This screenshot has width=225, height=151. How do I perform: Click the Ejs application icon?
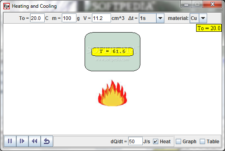[x=7, y=6]
